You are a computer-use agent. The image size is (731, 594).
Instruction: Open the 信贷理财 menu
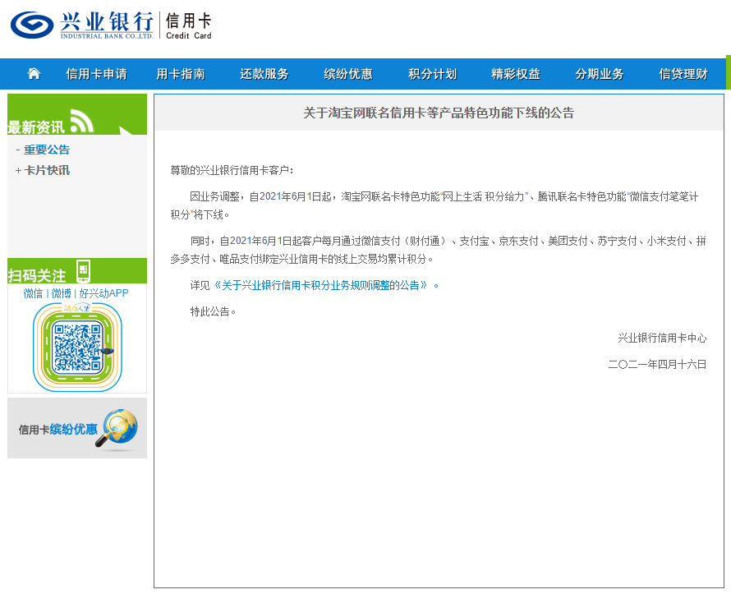(683, 74)
